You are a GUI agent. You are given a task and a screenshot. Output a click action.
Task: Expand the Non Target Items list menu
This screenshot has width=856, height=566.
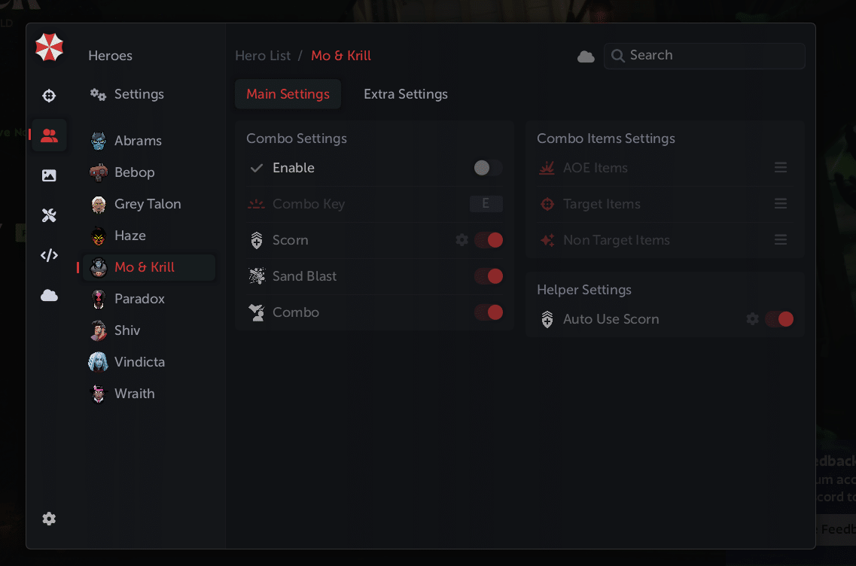point(781,240)
